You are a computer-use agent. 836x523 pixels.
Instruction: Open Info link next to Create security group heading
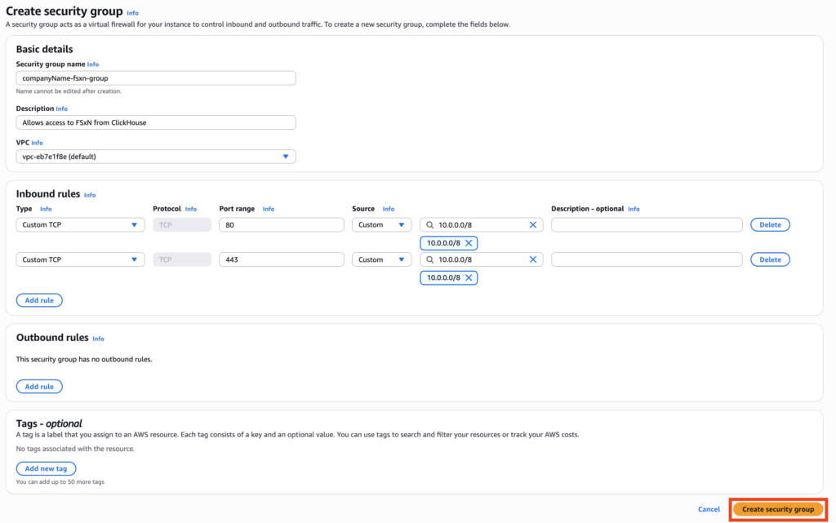(132, 14)
